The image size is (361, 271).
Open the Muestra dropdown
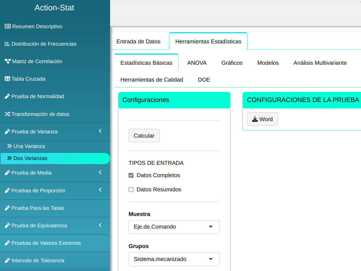point(174,227)
